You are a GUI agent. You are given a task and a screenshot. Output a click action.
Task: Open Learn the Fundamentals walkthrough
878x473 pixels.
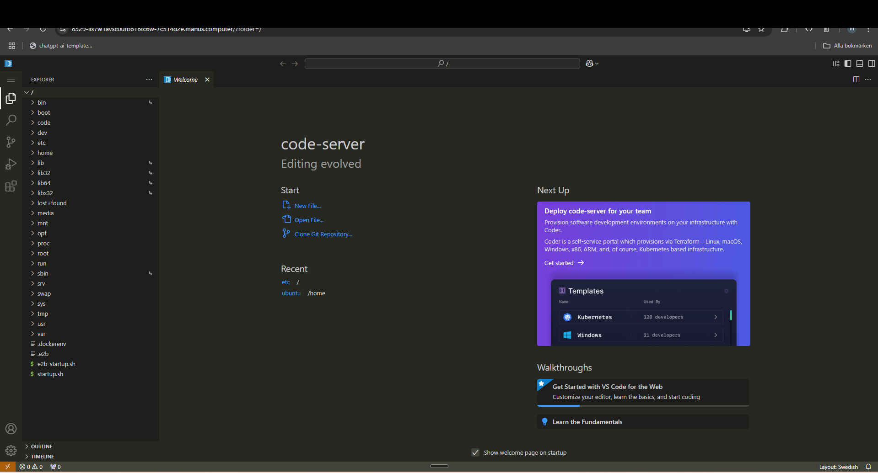point(643,422)
